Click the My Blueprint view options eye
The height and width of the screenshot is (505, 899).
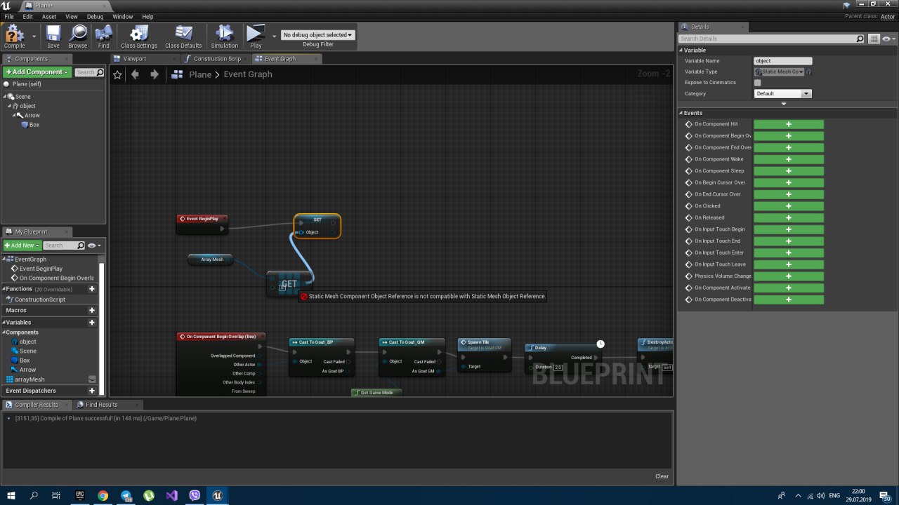pyautogui.click(x=94, y=245)
